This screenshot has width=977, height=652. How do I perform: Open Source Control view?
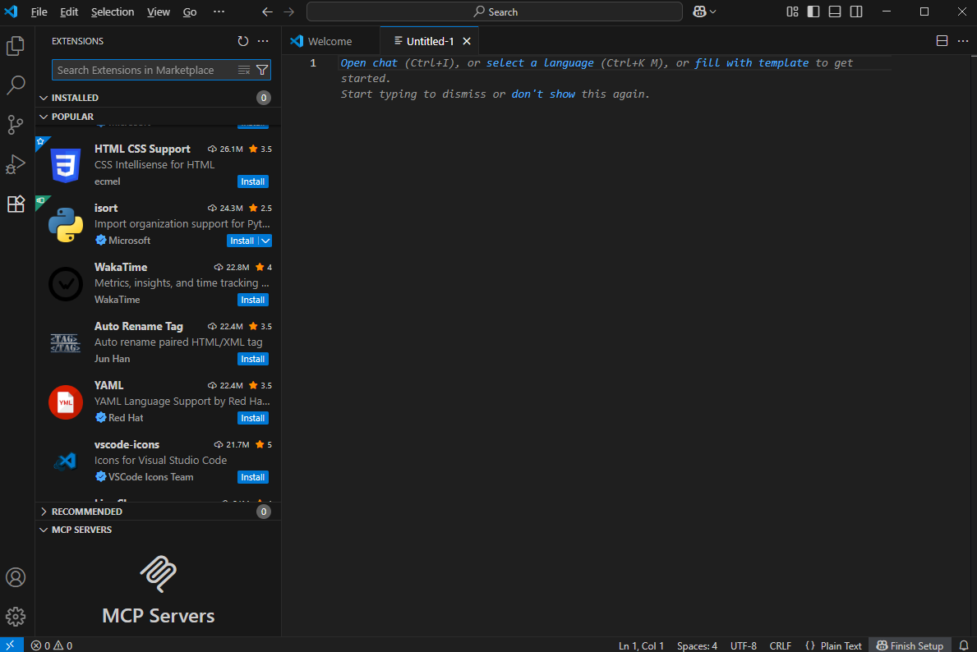[x=16, y=125]
